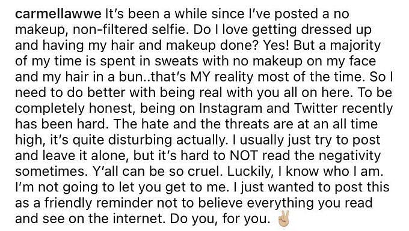Open the carmellawwe username profile link
Screen dimensions: 409x231
58,14
